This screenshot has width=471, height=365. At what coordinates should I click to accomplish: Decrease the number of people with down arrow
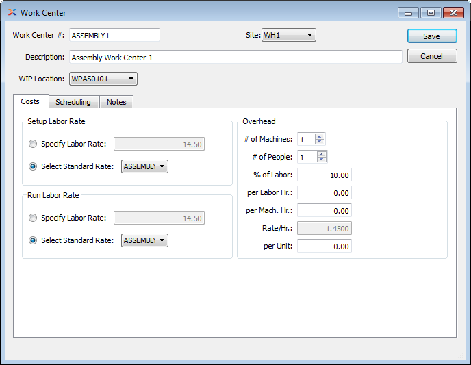322,160
